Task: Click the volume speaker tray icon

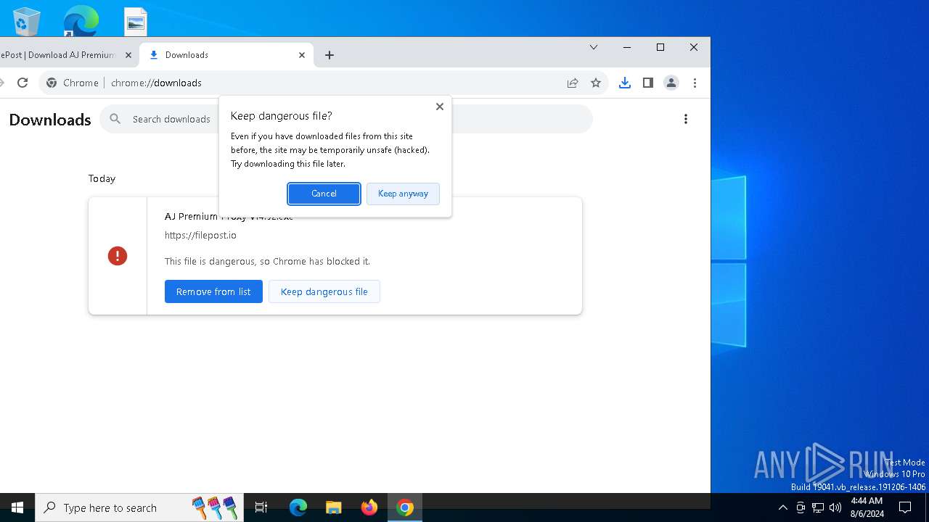Action: coord(835,507)
